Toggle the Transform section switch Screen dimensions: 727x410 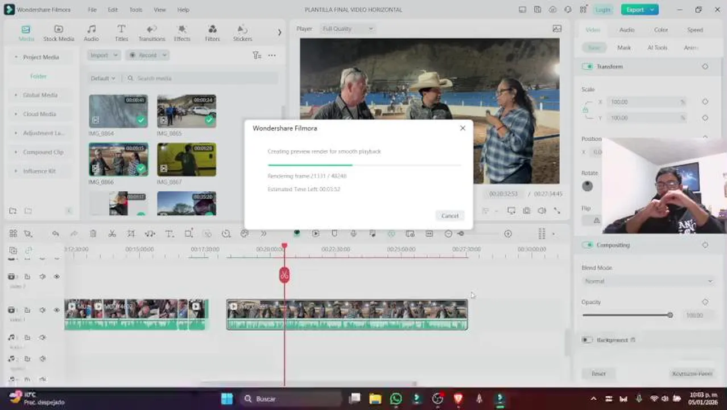[587, 67]
